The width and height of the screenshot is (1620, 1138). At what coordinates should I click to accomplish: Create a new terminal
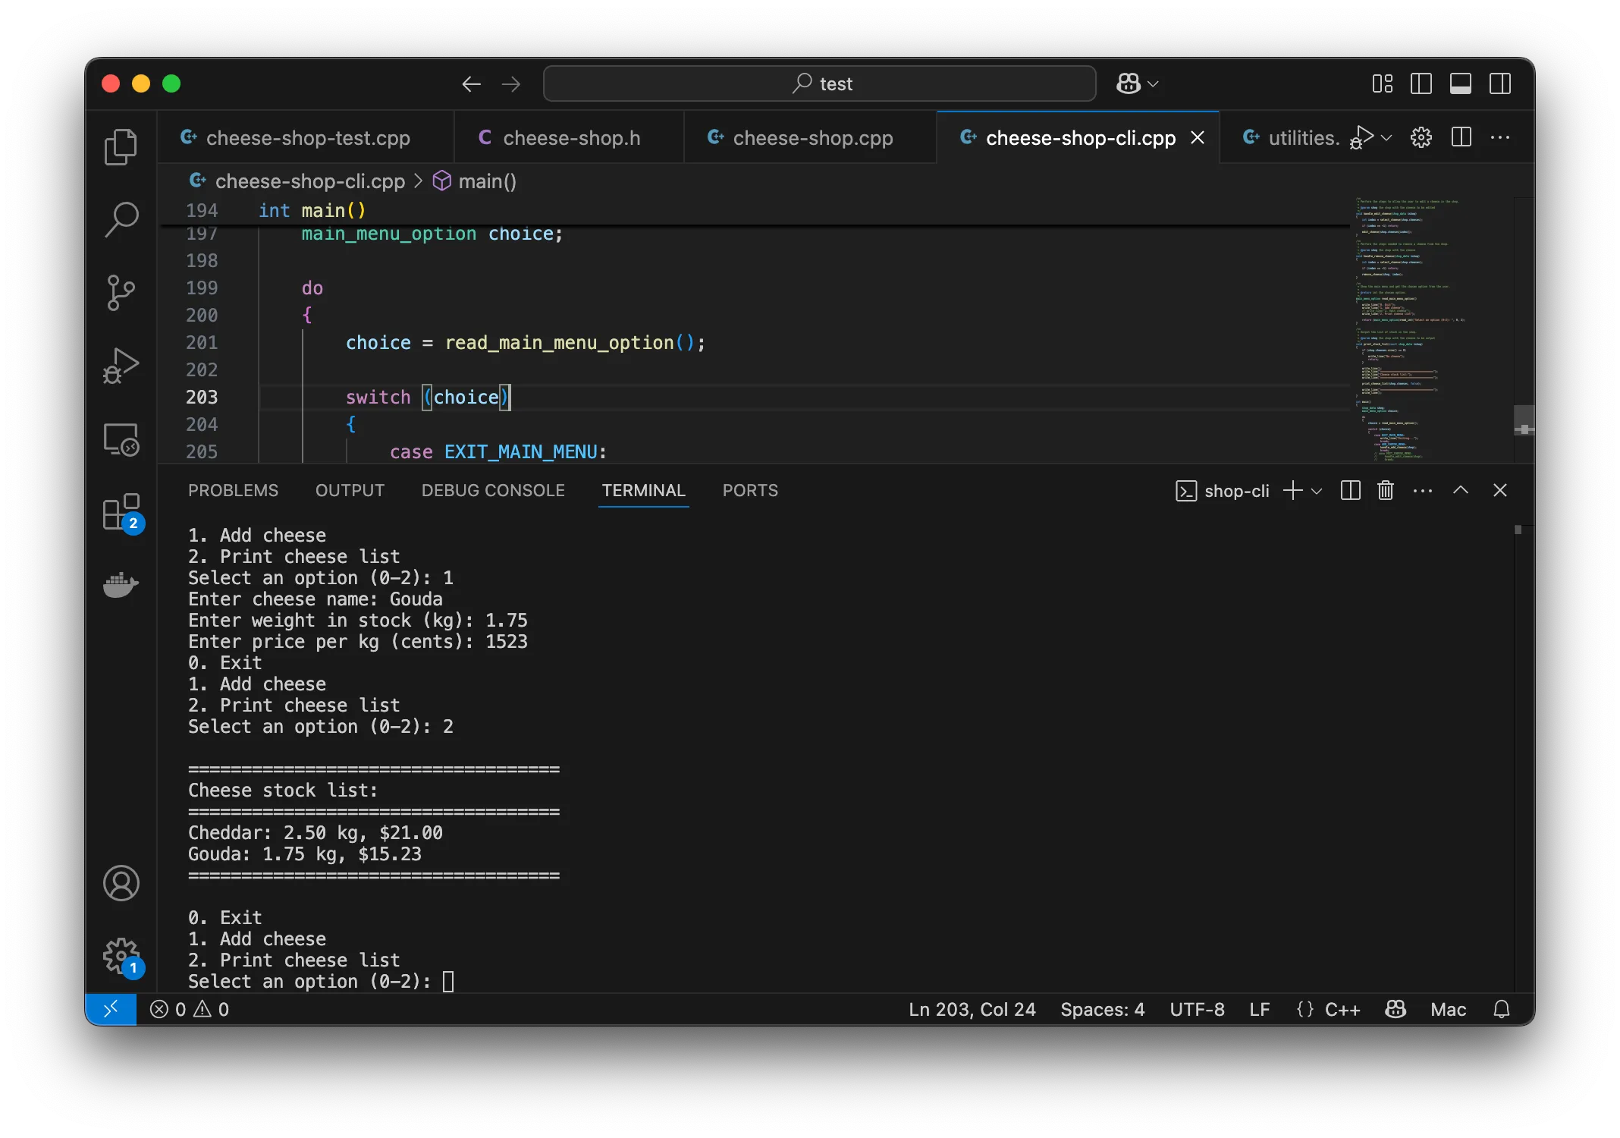pyautogui.click(x=1292, y=490)
